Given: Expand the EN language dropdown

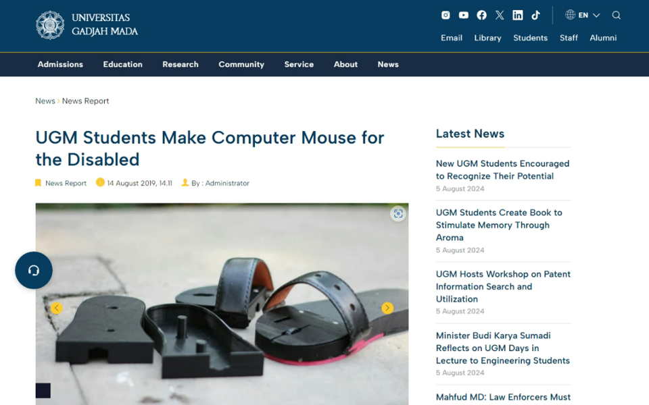Looking at the screenshot, I should click(x=583, y=15).
